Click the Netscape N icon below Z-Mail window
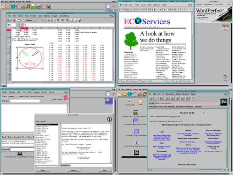Viewport: 233px width, 175px height. pyautogui.click(x=20, y=154)
